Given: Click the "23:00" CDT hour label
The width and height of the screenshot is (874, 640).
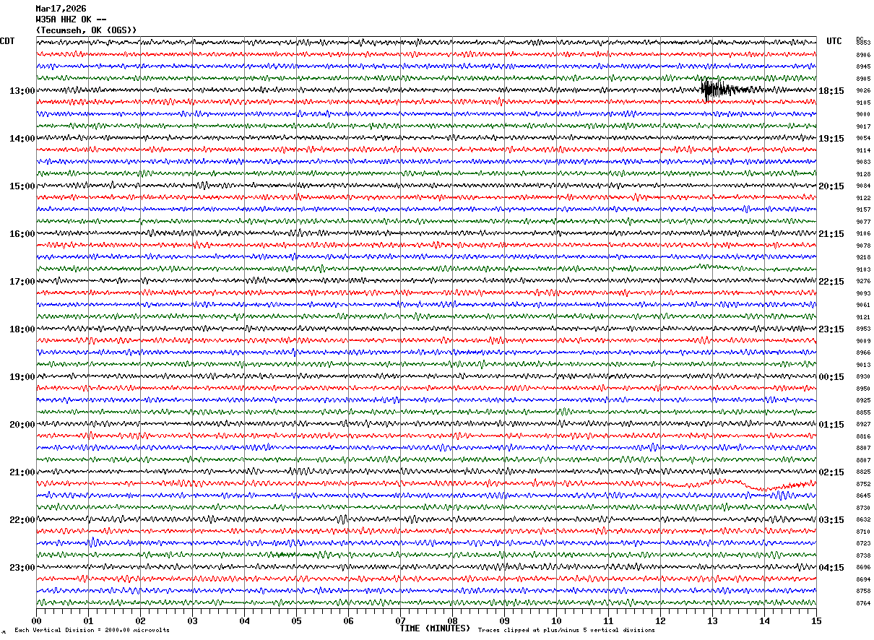Looking at the screenshot, I should tap(22, 567).
